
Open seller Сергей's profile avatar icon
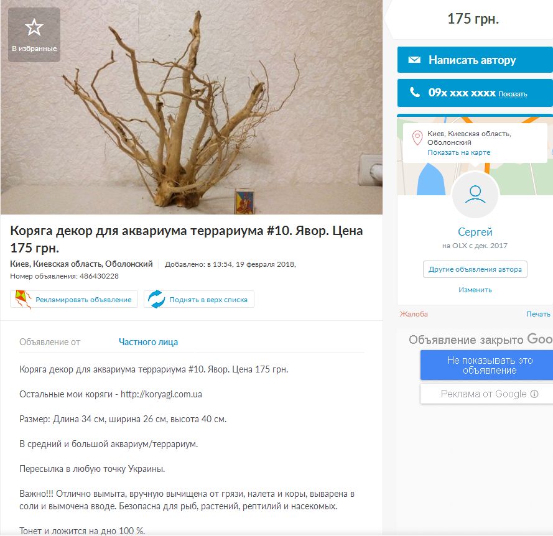[475, 195]
